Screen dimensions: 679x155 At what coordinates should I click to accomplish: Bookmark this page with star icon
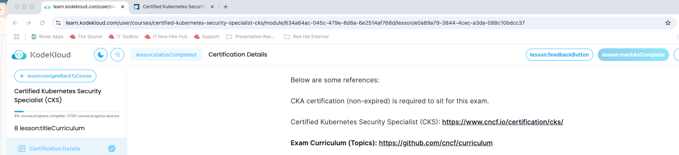668,23
